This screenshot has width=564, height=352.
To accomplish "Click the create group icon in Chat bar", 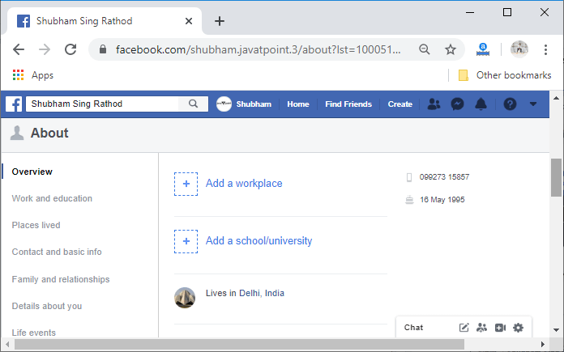I will pos(481,328).
